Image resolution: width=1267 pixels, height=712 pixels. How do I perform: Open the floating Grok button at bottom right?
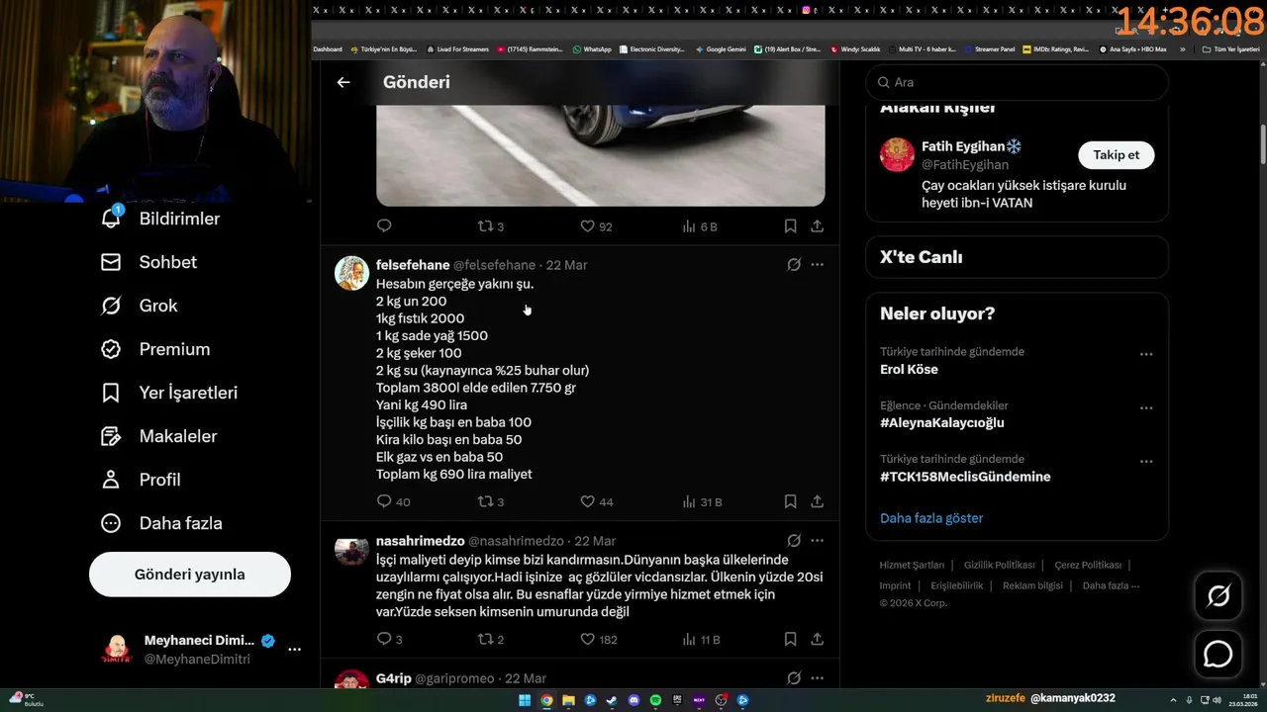1218,596
